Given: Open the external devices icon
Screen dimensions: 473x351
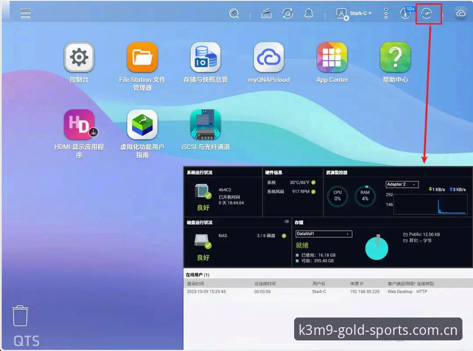Looking at the screenshot, I should click(x=288, y=14).
